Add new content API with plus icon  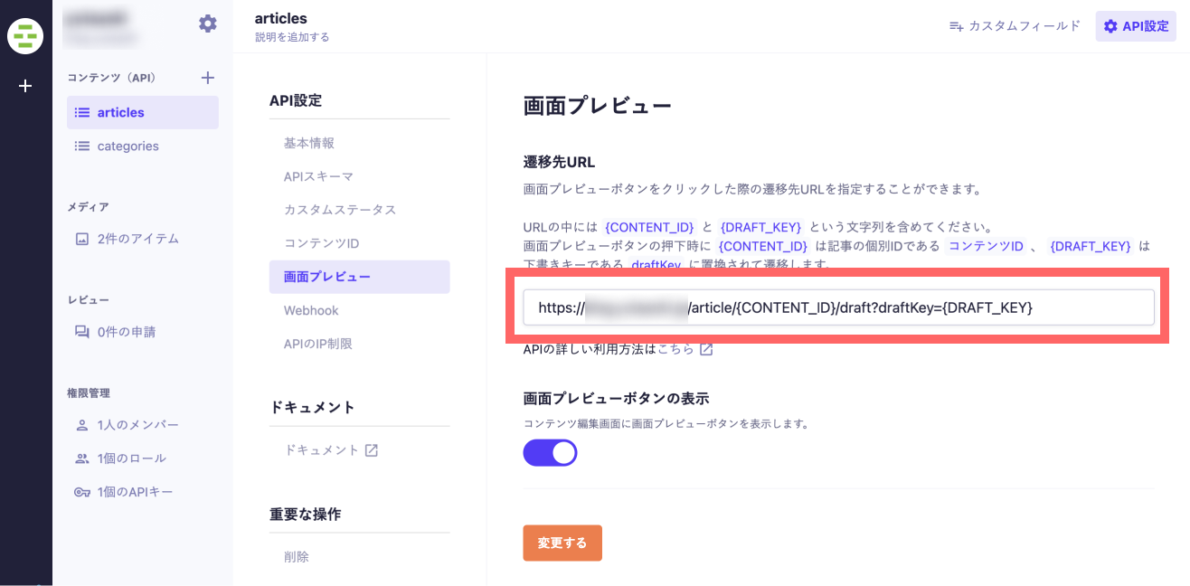click(x=207, y=78)
